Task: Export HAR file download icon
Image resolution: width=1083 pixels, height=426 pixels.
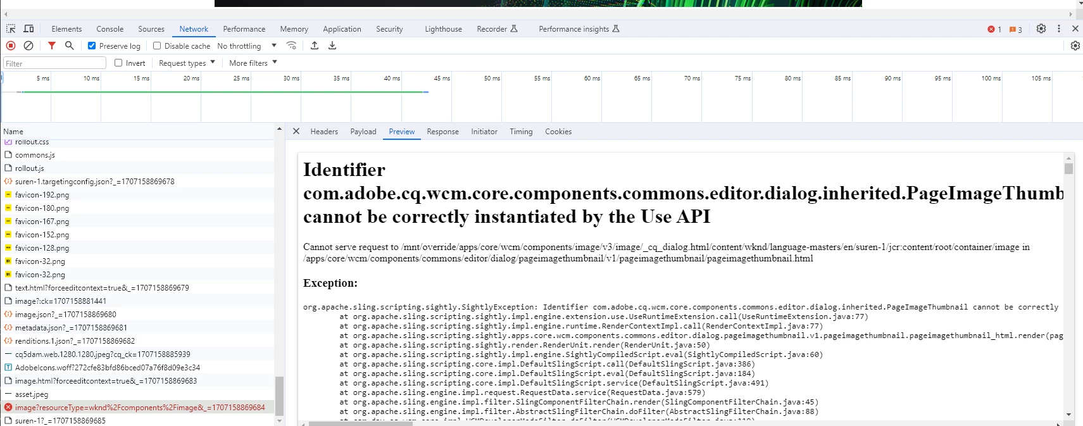Action: coord(332,46)
